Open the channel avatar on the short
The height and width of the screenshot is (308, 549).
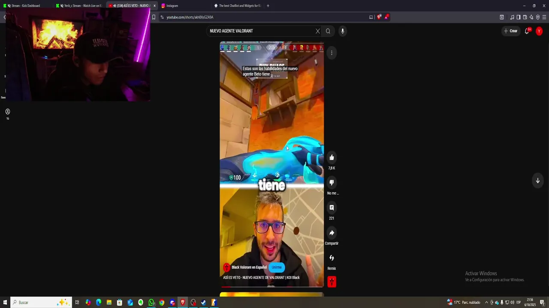pyautogui.click(x=226, y=267)
